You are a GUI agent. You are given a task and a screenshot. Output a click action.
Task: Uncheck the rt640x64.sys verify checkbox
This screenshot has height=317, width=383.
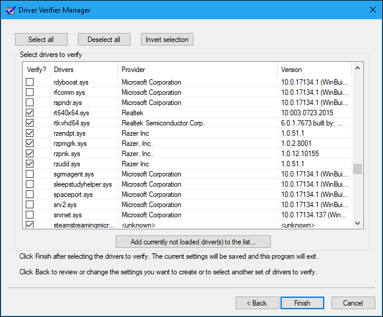[30, 112]
